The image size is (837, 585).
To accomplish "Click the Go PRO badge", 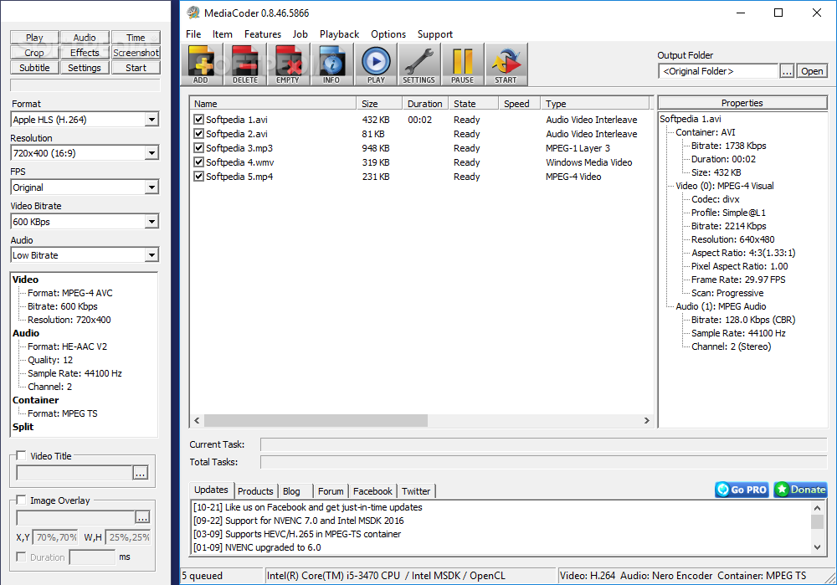I will (x=742, y=490).
